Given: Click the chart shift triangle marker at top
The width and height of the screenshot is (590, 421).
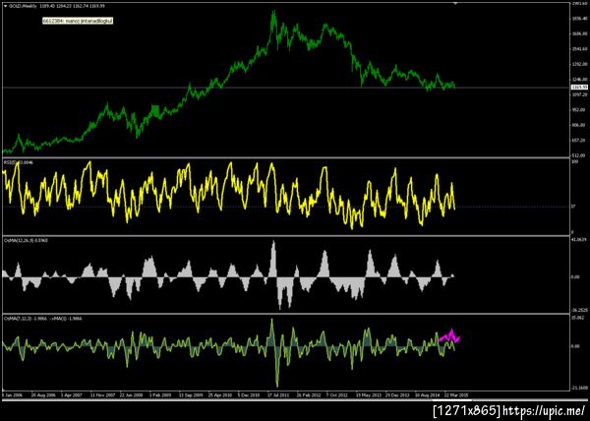Looking at the screenshot, I should (455, 3).
